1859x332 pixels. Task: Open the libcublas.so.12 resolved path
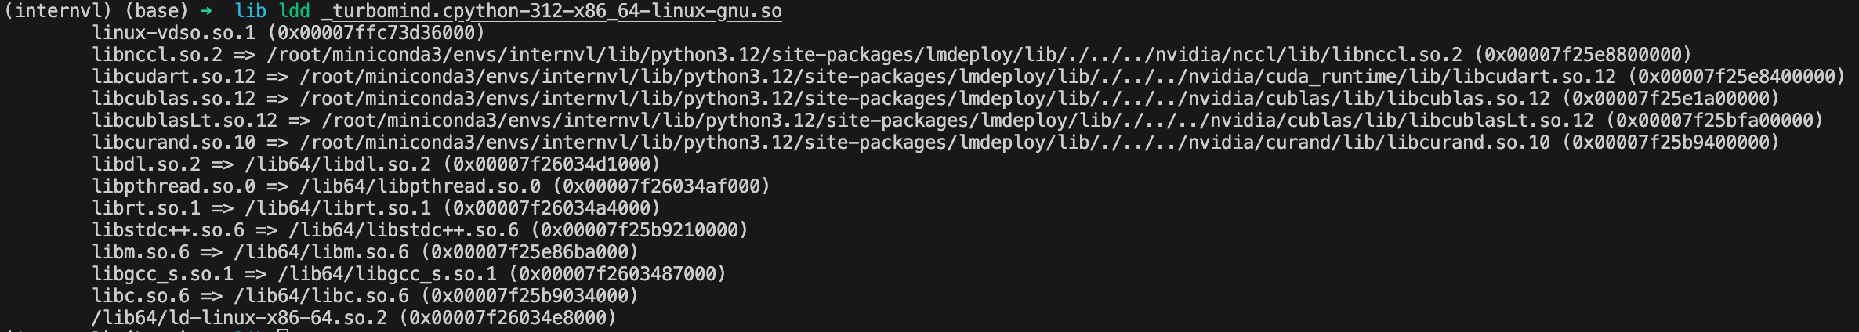[x=924, y=99]
